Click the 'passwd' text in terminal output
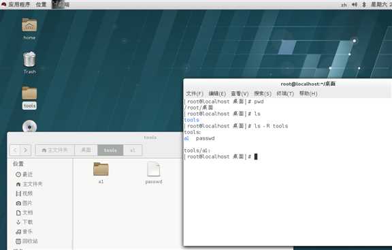Screen dimensions: 392x250 coord(205,138)
